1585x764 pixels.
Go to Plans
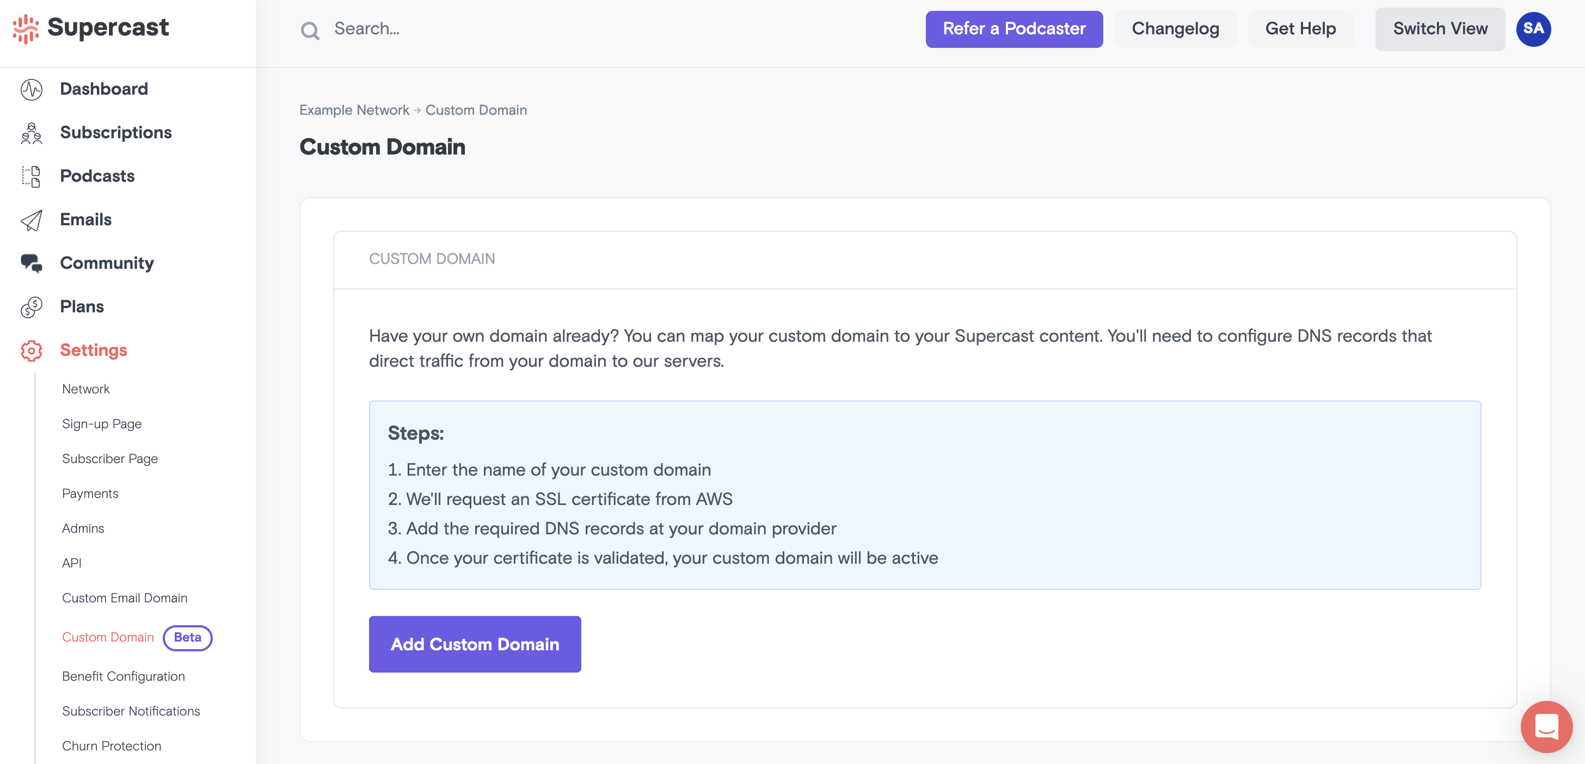[82, 307]
